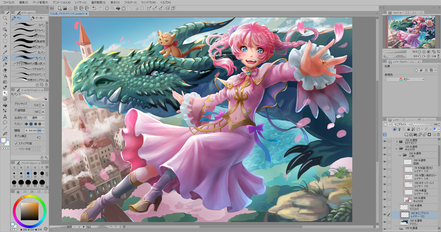
Task: Choose the Text tool (A icon)
Action: tap(5, 117)
